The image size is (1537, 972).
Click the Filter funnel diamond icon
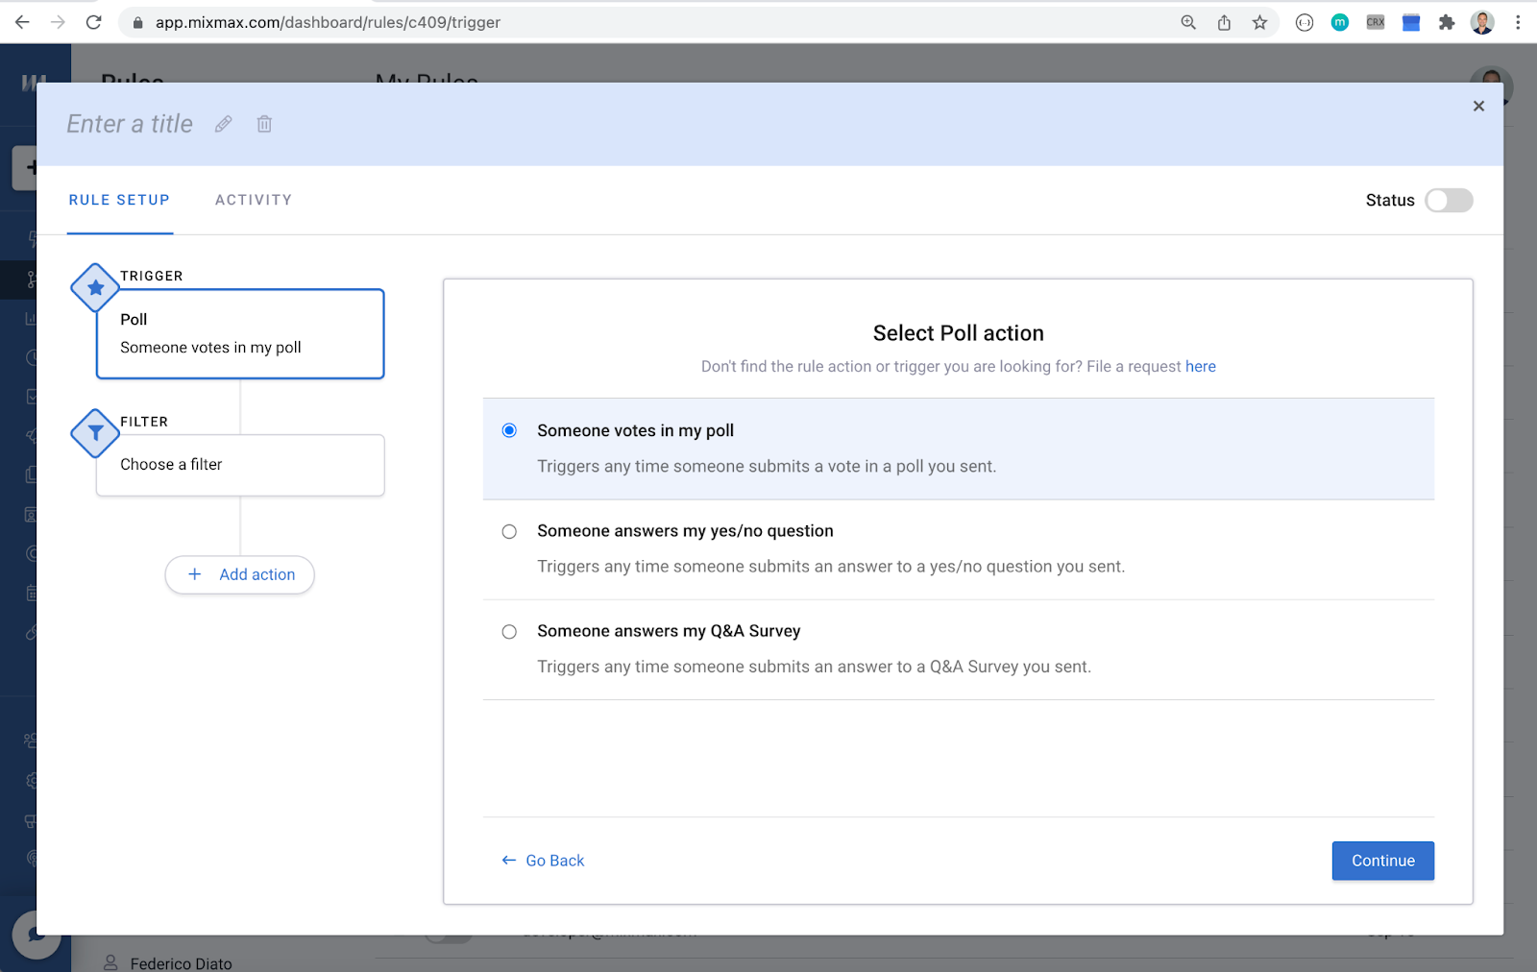[x=96, y=433]
